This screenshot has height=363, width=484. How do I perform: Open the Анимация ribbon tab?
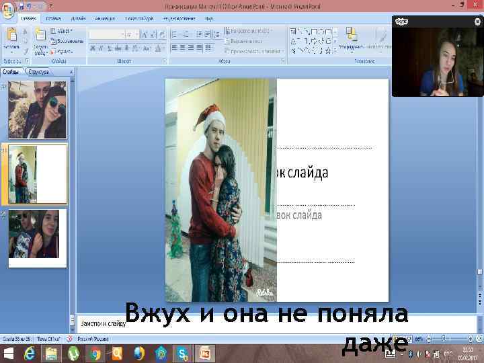click(x=105, y=19)
